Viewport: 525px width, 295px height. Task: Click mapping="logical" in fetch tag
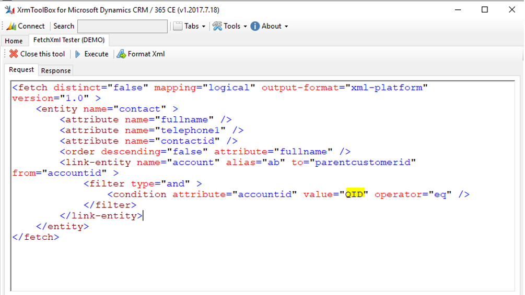pyautogui.click(x=205, y=87)
